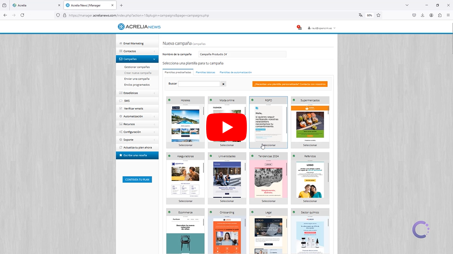Open the Save to Pocket icon

pos(414,15)
